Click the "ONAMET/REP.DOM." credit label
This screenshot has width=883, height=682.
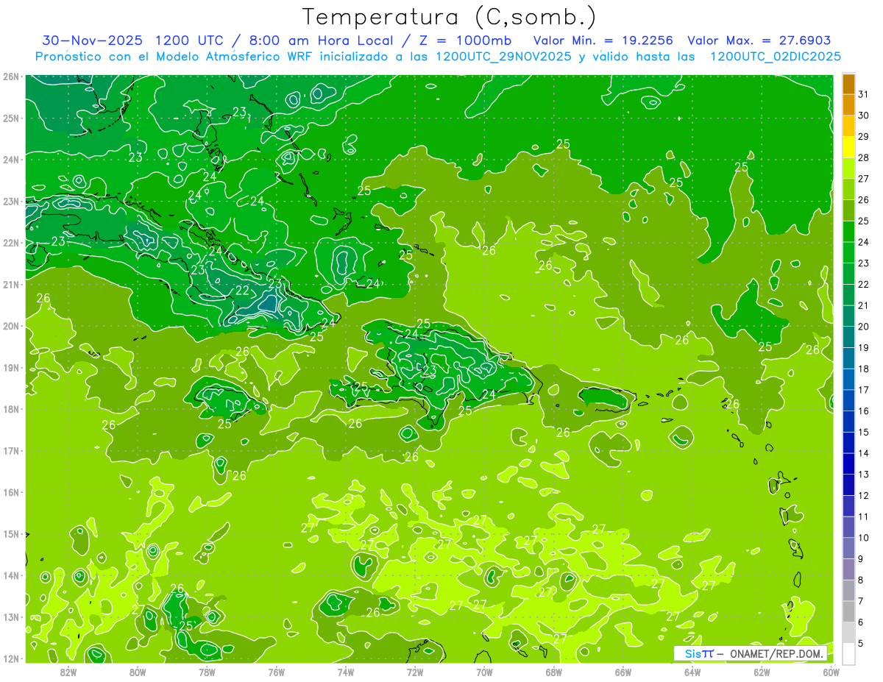pyautogui.click(x=777, y=653)
